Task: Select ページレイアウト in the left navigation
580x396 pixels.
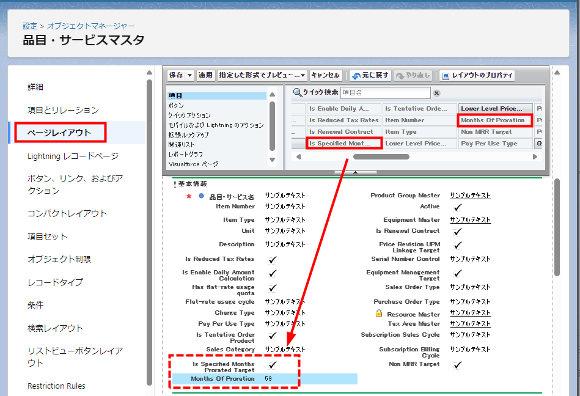Action: click(59, 132)
